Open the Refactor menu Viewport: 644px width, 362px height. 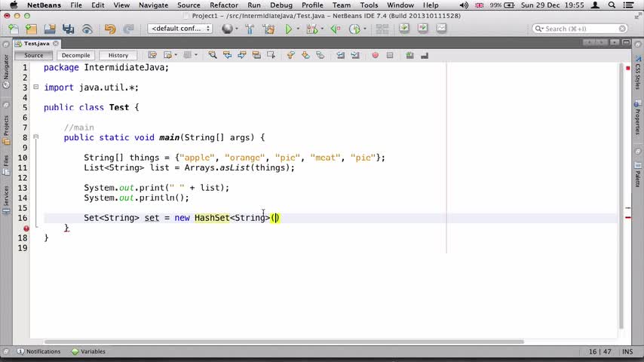coord(223,5)
